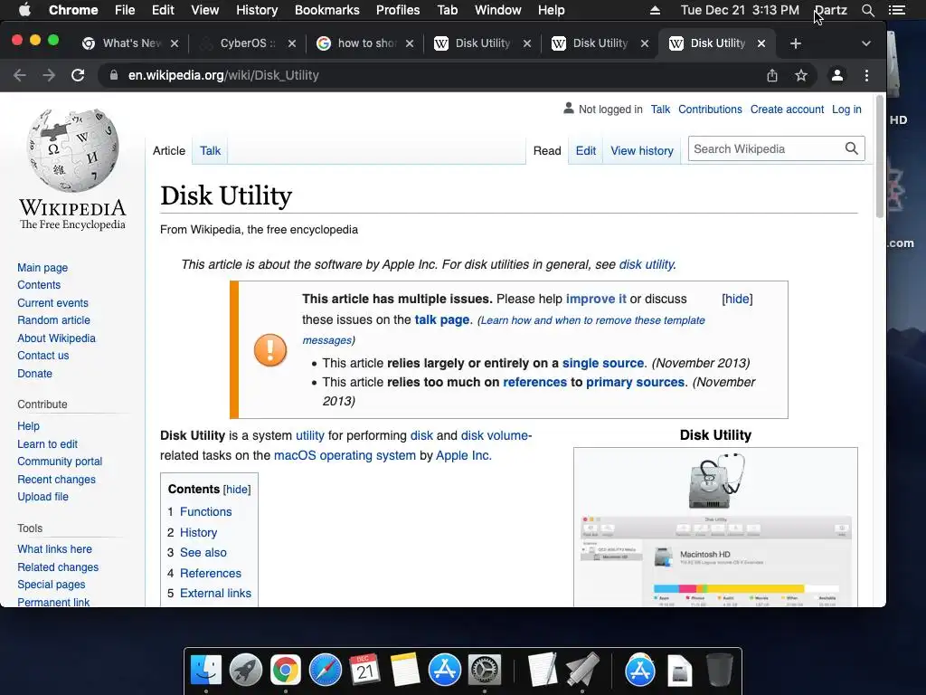Open the Bookmarks menu
This screenshot has height=695, width=926.
(327, 10)
